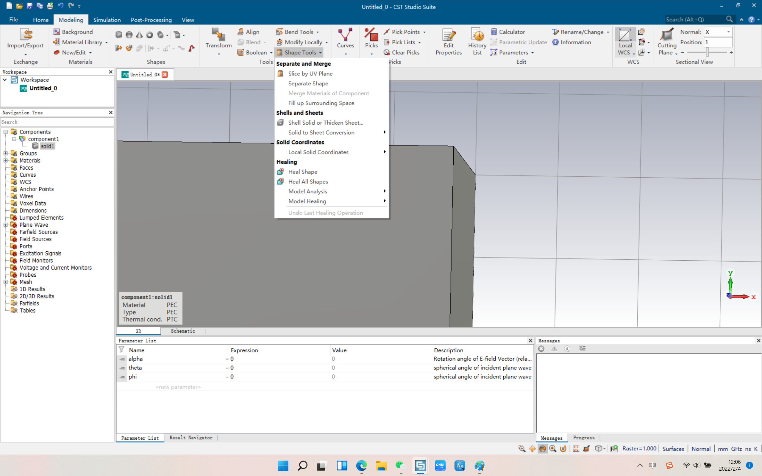This screenshot has height=476, width=762.
Task: Expand the Mesh tree node
Action: coord(6,282)
